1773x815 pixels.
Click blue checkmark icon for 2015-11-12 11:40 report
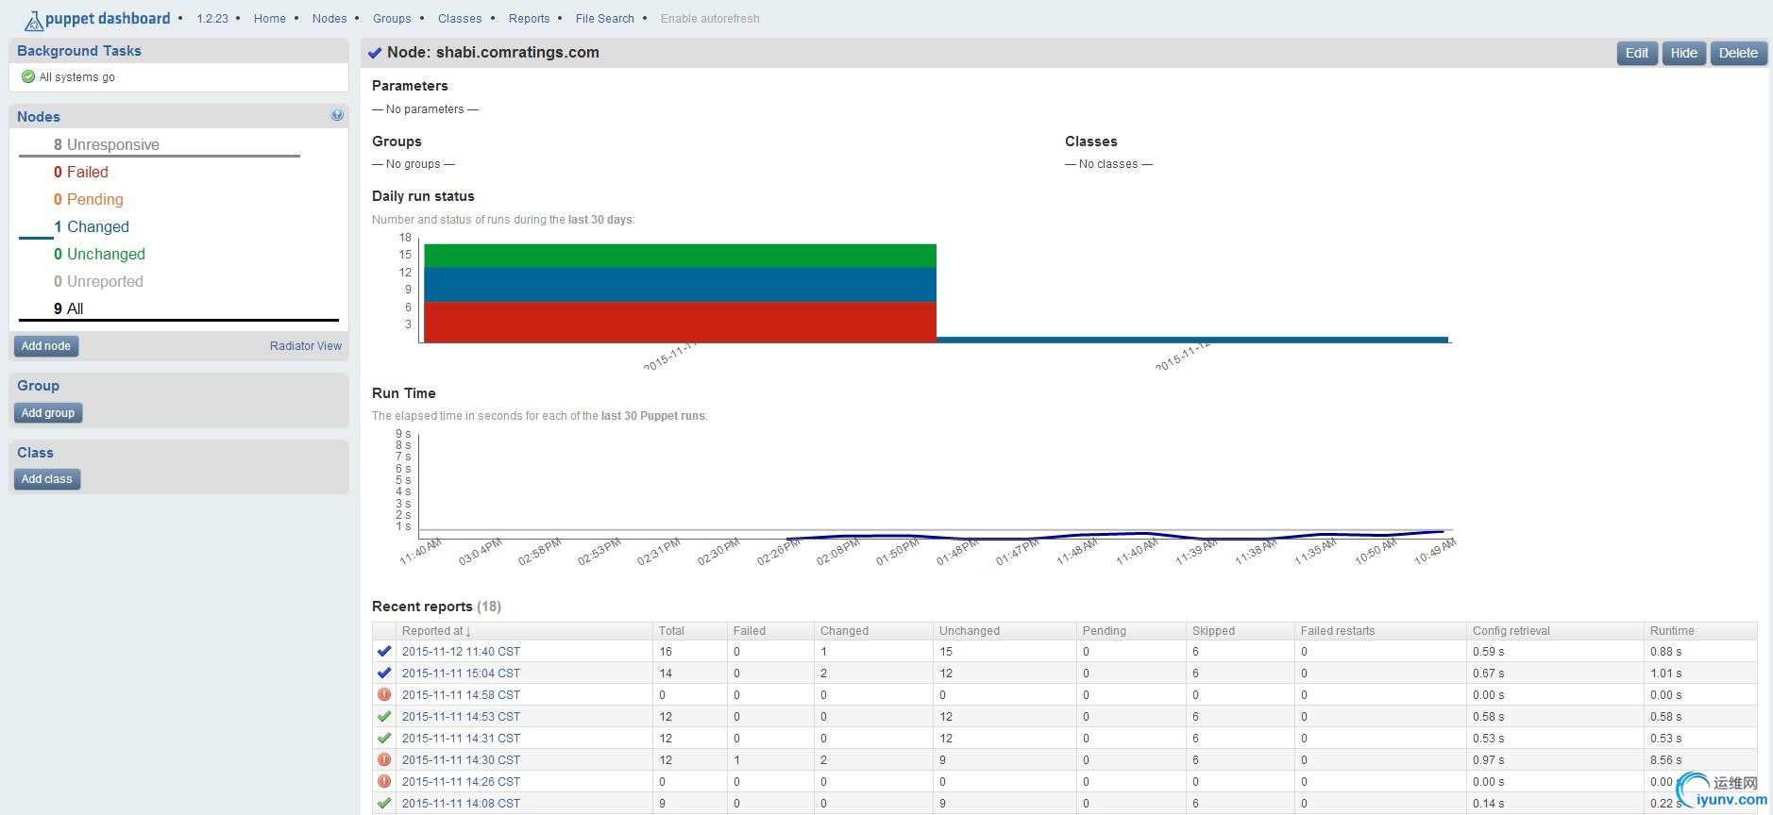pyautogui.click(x=384, y=651)
